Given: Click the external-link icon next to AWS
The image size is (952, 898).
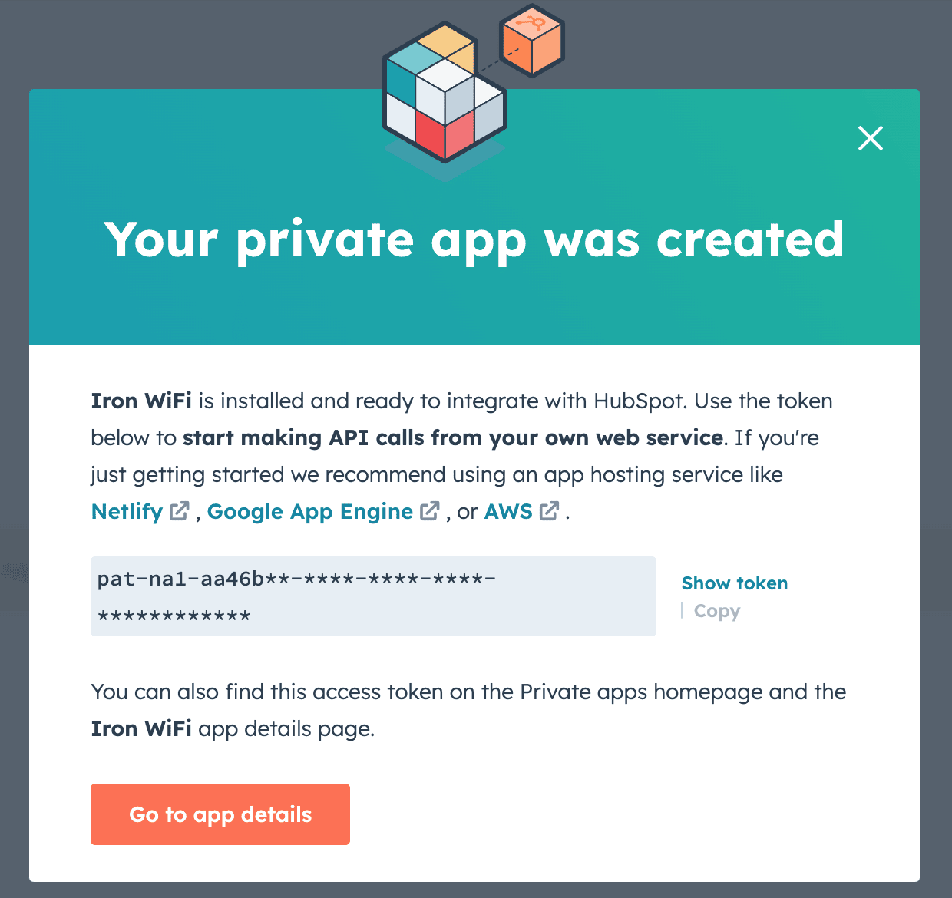Looking at the screenshot, I should pos(549,510).
